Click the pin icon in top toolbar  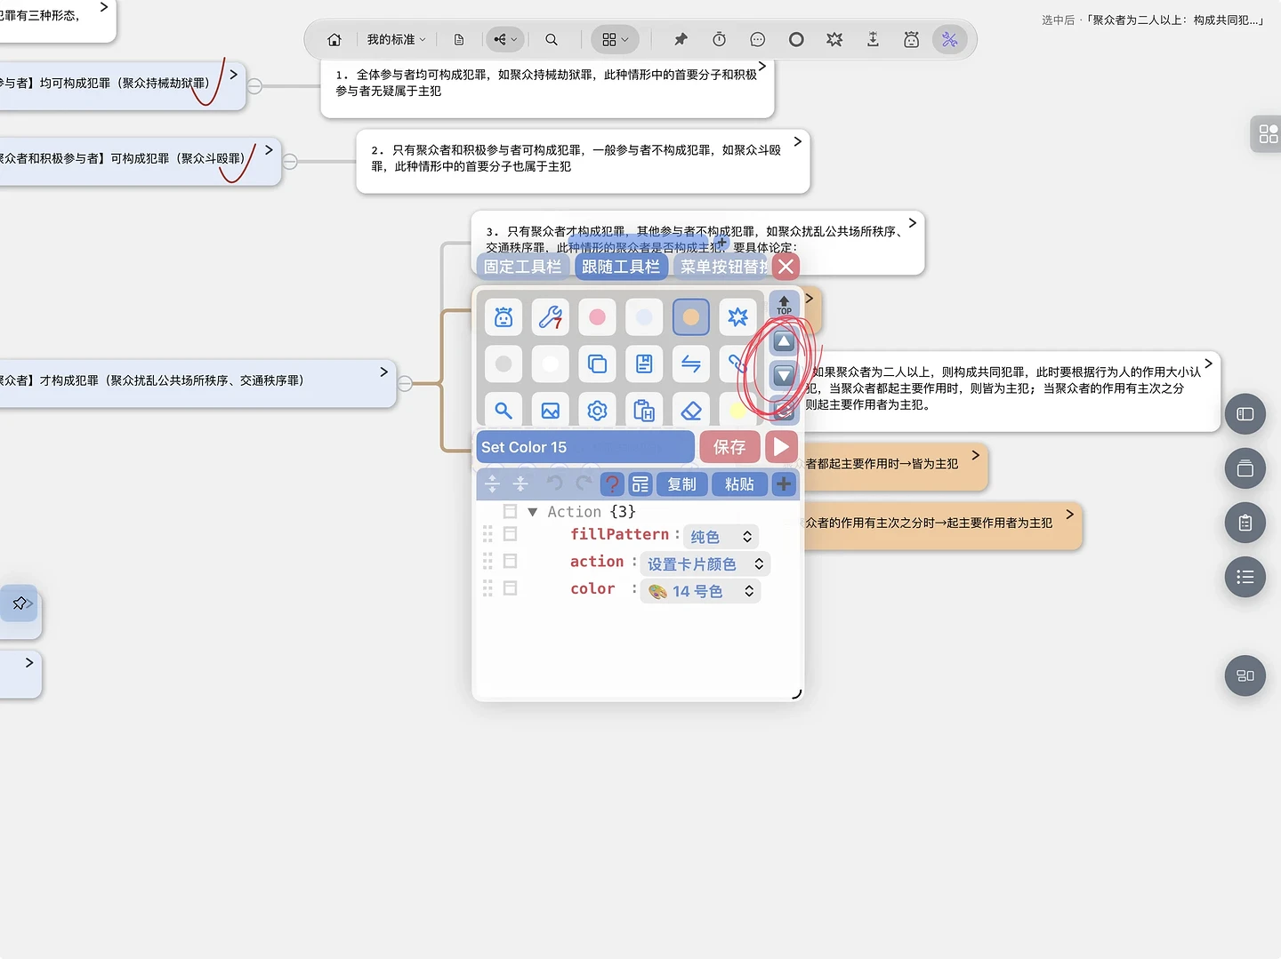point(681,39)
